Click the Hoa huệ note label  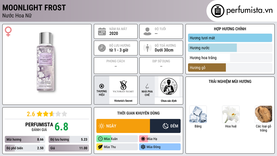tap(231, 126)
